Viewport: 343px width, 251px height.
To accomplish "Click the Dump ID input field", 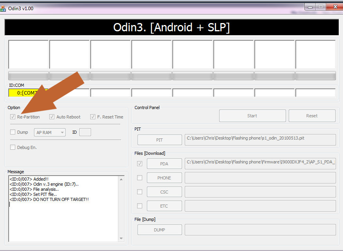I will (x=85, y=132).
